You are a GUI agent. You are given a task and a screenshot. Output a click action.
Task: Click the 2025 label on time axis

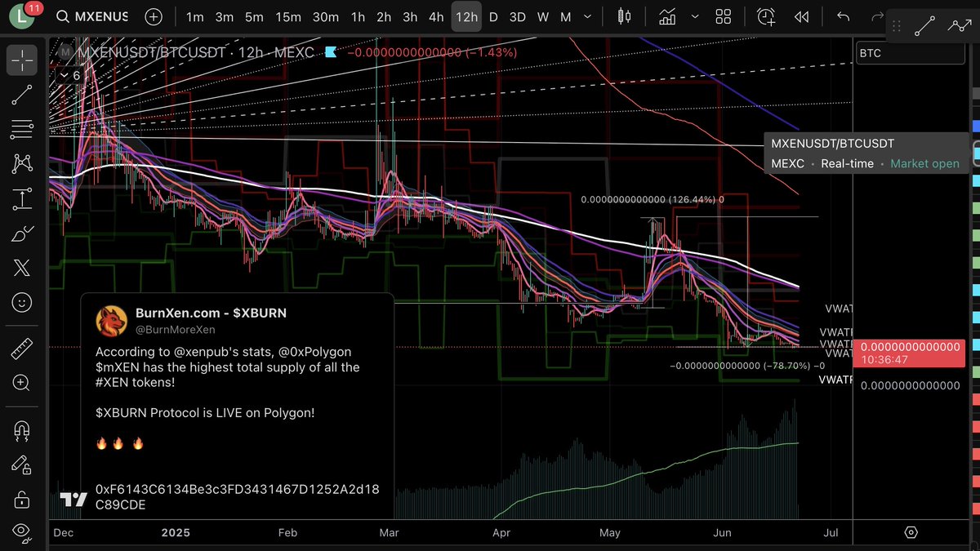[x=175, y=533]
